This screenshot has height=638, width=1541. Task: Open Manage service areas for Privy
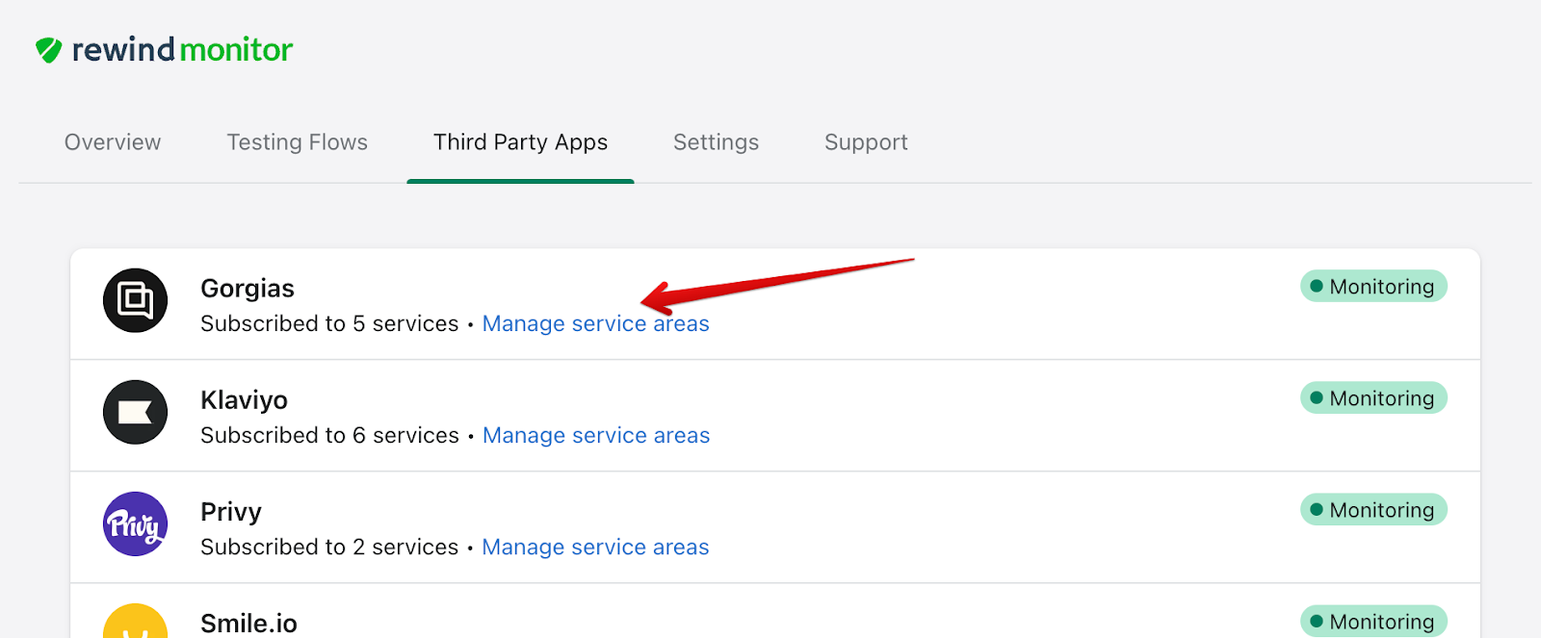click(x=595, y=548)
